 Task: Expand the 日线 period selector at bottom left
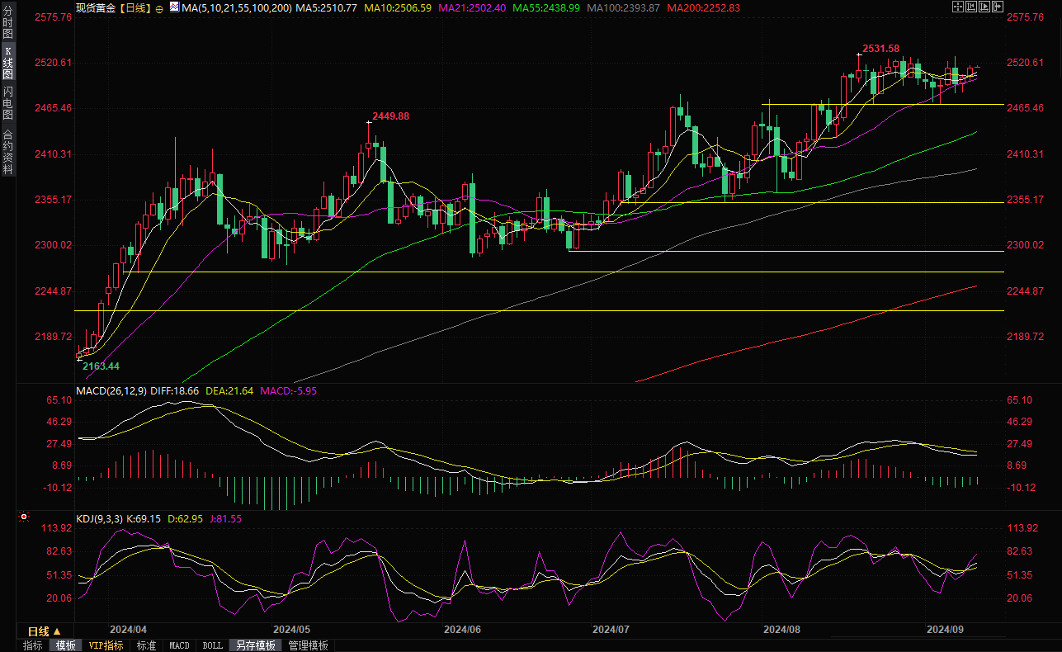[x=45, y=631]
